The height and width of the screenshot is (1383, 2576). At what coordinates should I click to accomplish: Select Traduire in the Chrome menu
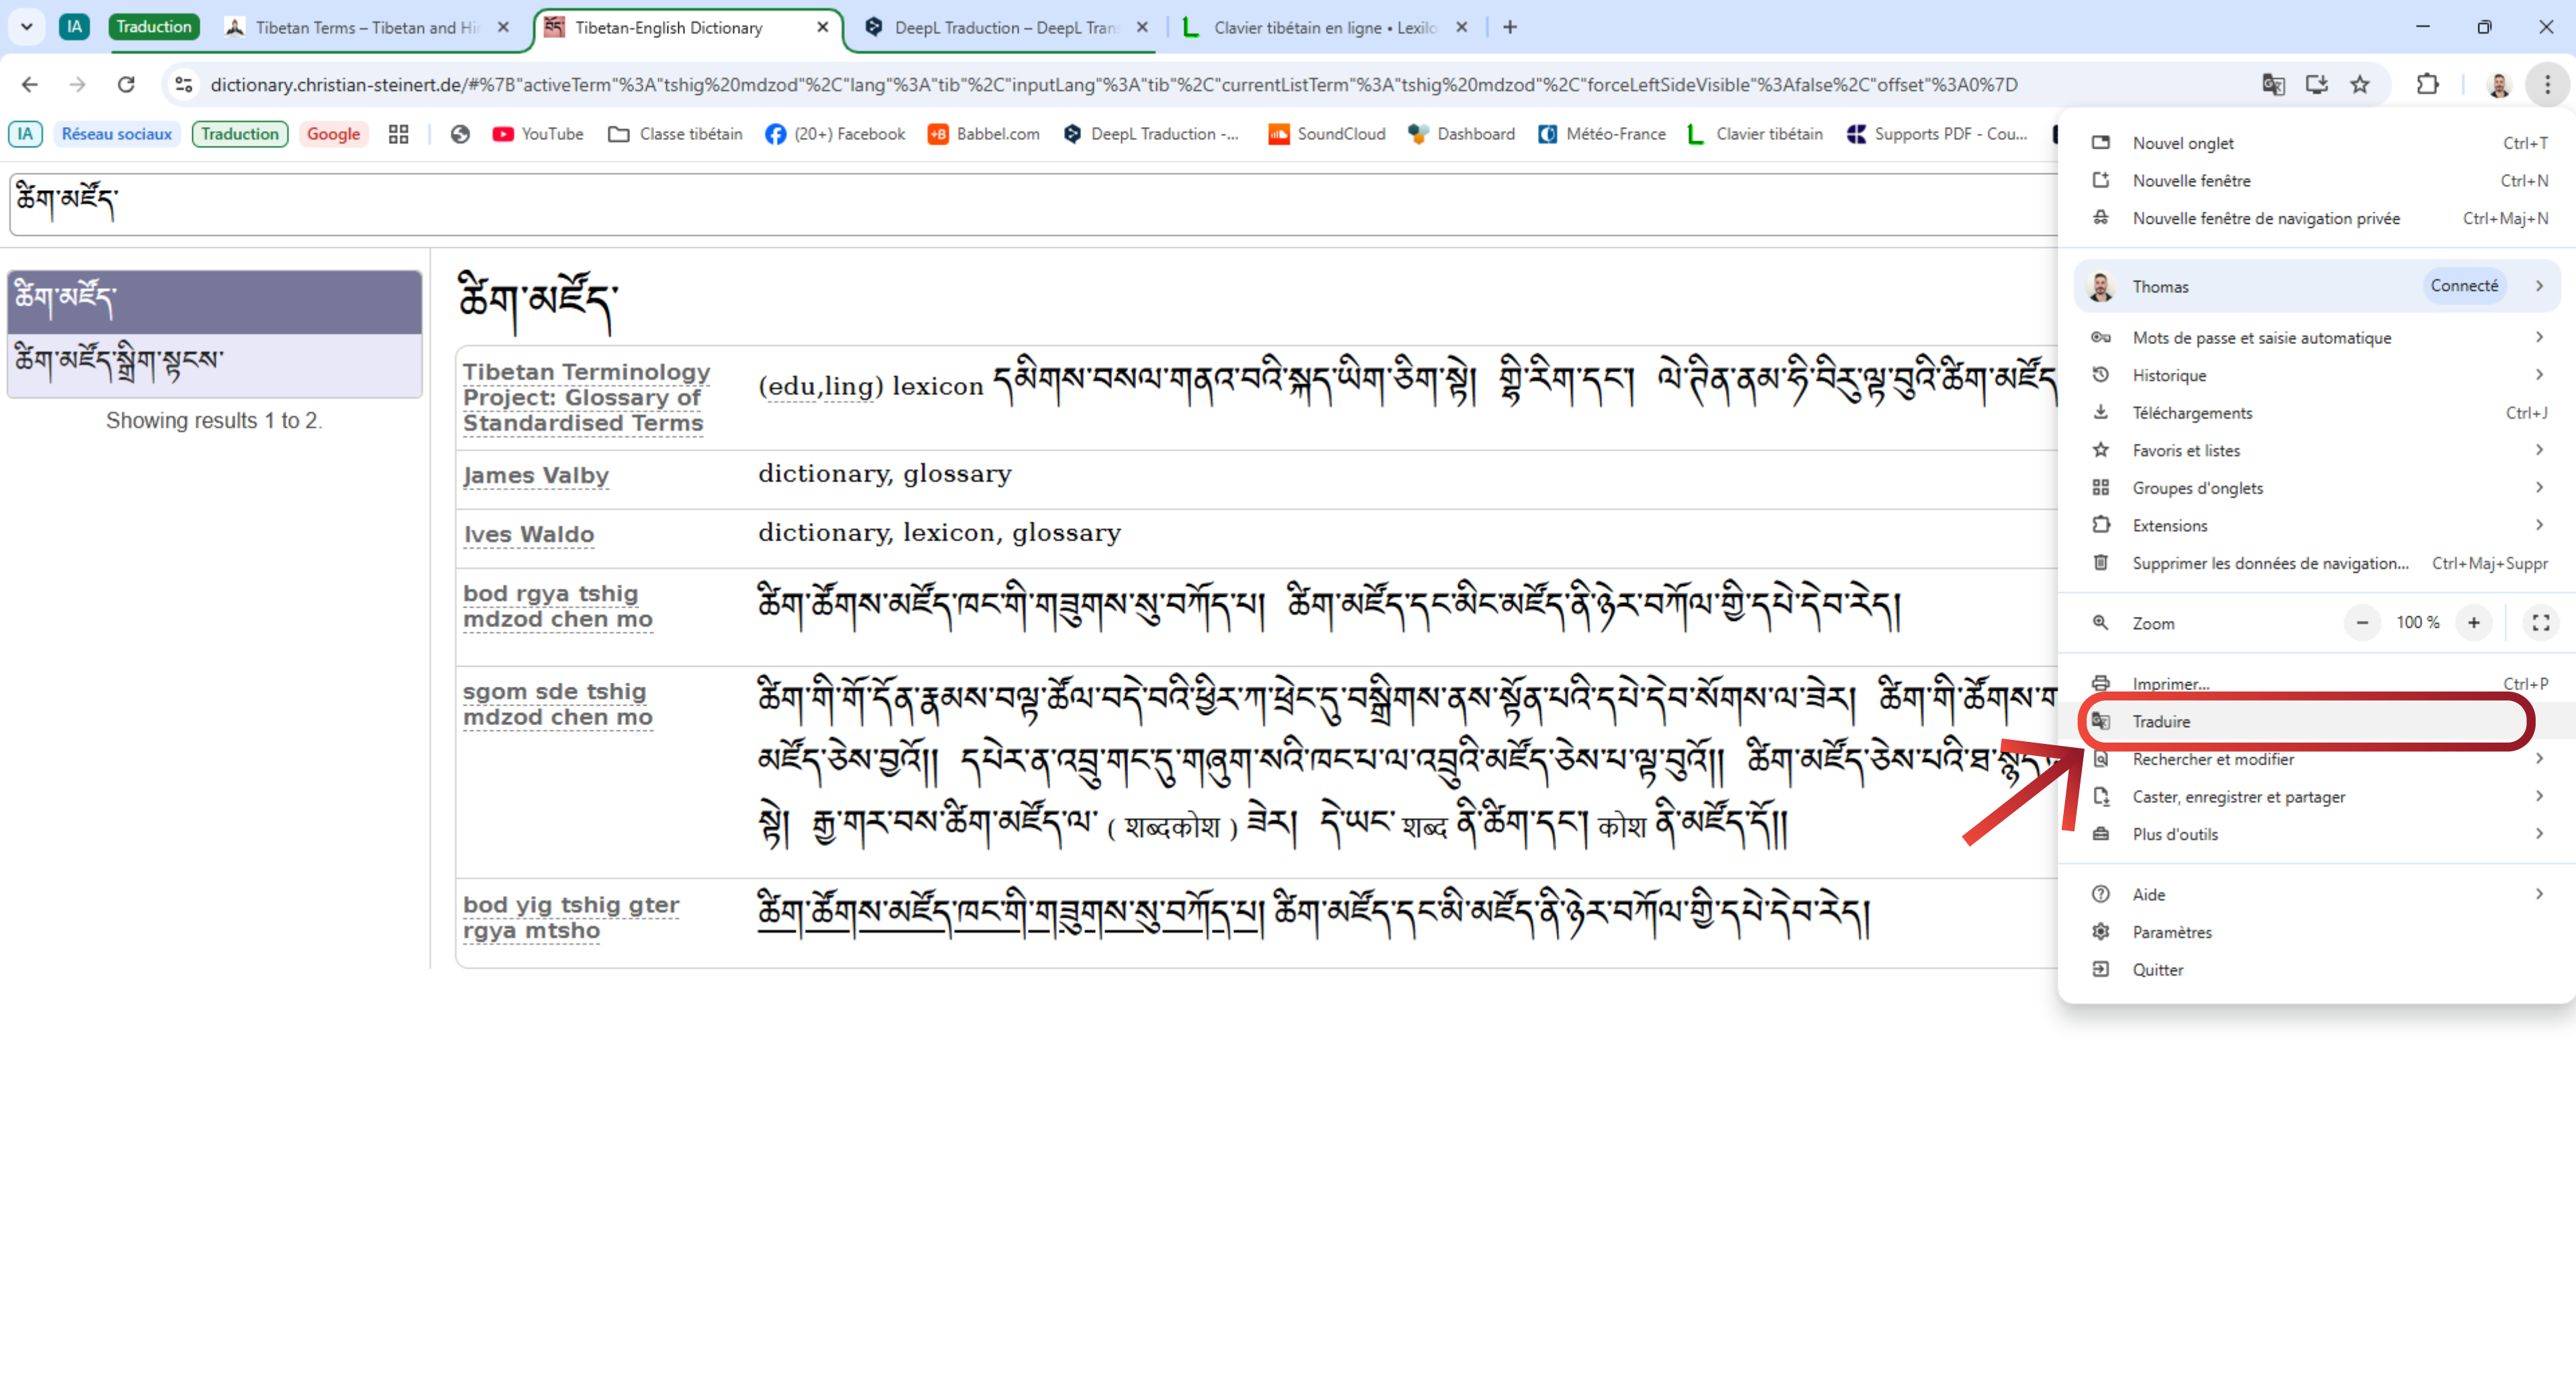click(x=2160, y=722)
